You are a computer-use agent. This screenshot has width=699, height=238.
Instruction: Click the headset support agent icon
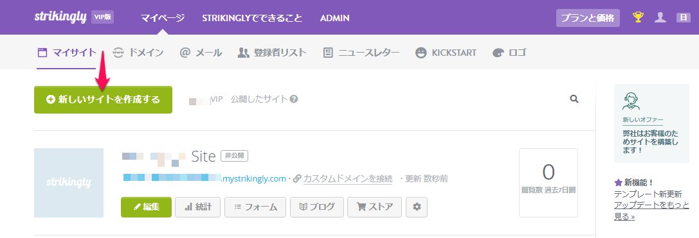click(x=631, y=101)
